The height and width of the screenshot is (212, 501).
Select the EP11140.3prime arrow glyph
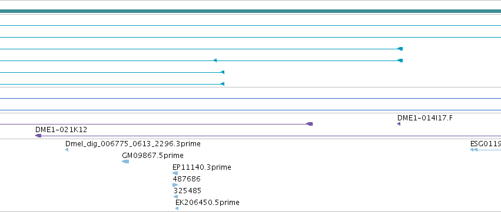pyautogui.click(x=175, y=173)
